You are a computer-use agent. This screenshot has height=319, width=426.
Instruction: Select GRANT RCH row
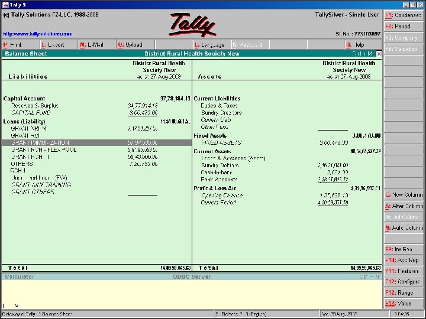click(25, 136)
